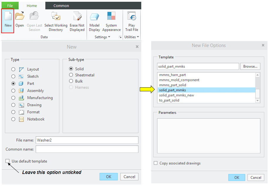Screen dimensions: 269x186
Task: Enable Copy associated drawings checkbox
Action: [x=156, y=163]
